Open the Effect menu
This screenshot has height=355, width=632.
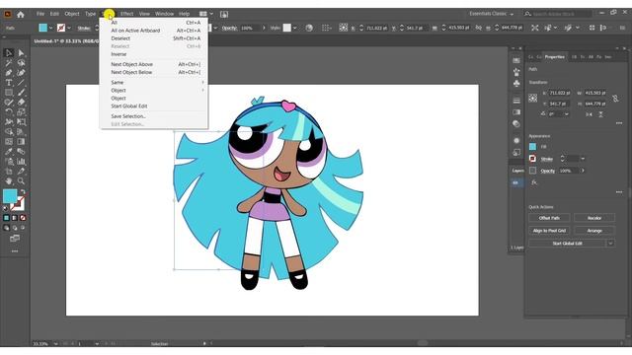126,14
